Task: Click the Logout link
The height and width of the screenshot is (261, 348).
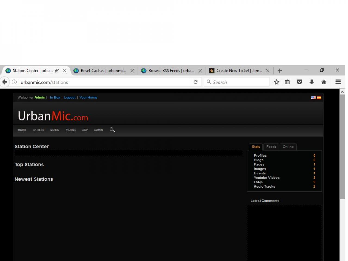Action: [70, 98]
